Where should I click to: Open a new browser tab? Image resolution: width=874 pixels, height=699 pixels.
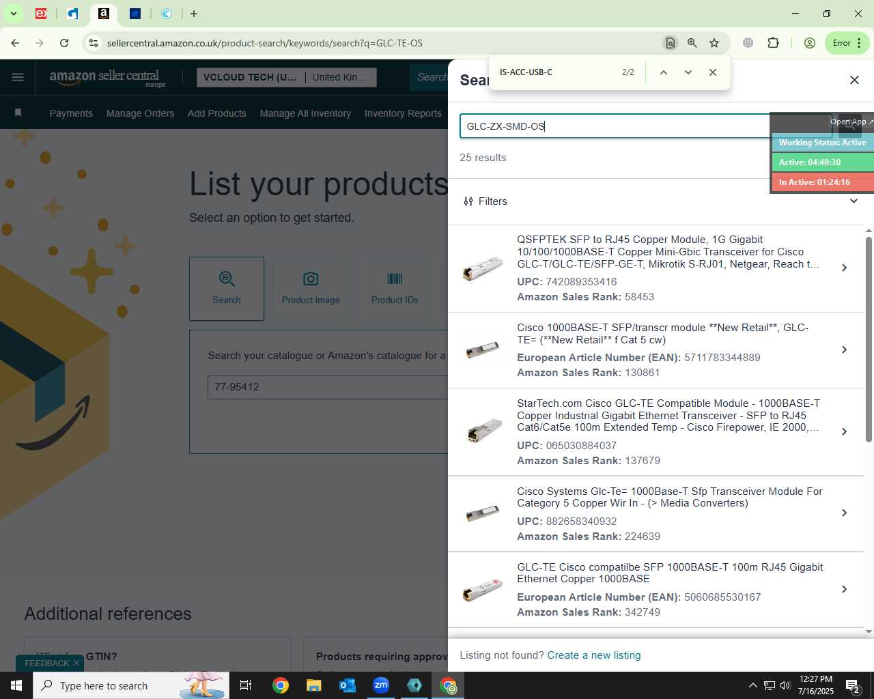194,14
